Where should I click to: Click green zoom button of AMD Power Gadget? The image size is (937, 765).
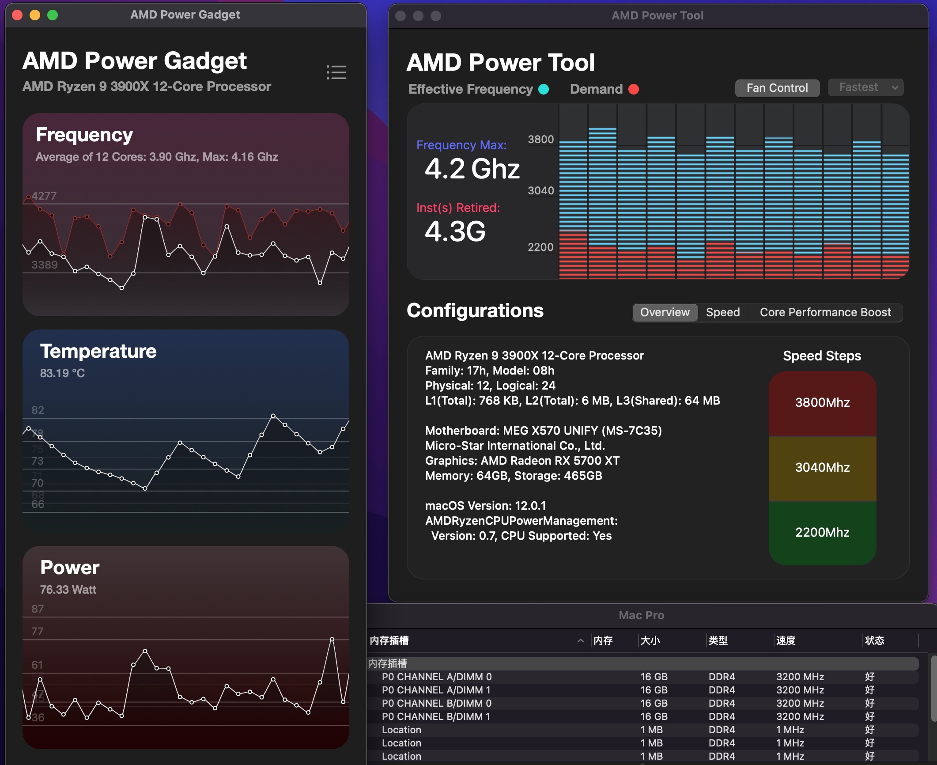point(53,15)
